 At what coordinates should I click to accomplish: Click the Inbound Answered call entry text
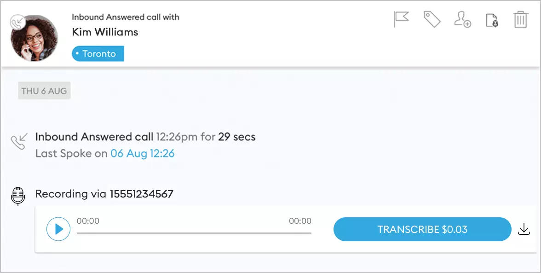point(94,137)
